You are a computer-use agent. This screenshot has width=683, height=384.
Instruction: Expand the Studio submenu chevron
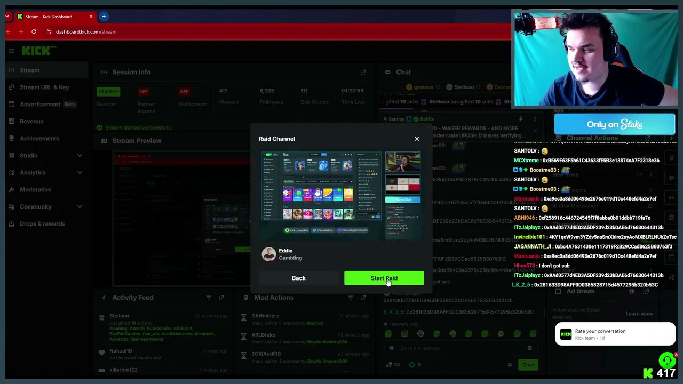80,155
